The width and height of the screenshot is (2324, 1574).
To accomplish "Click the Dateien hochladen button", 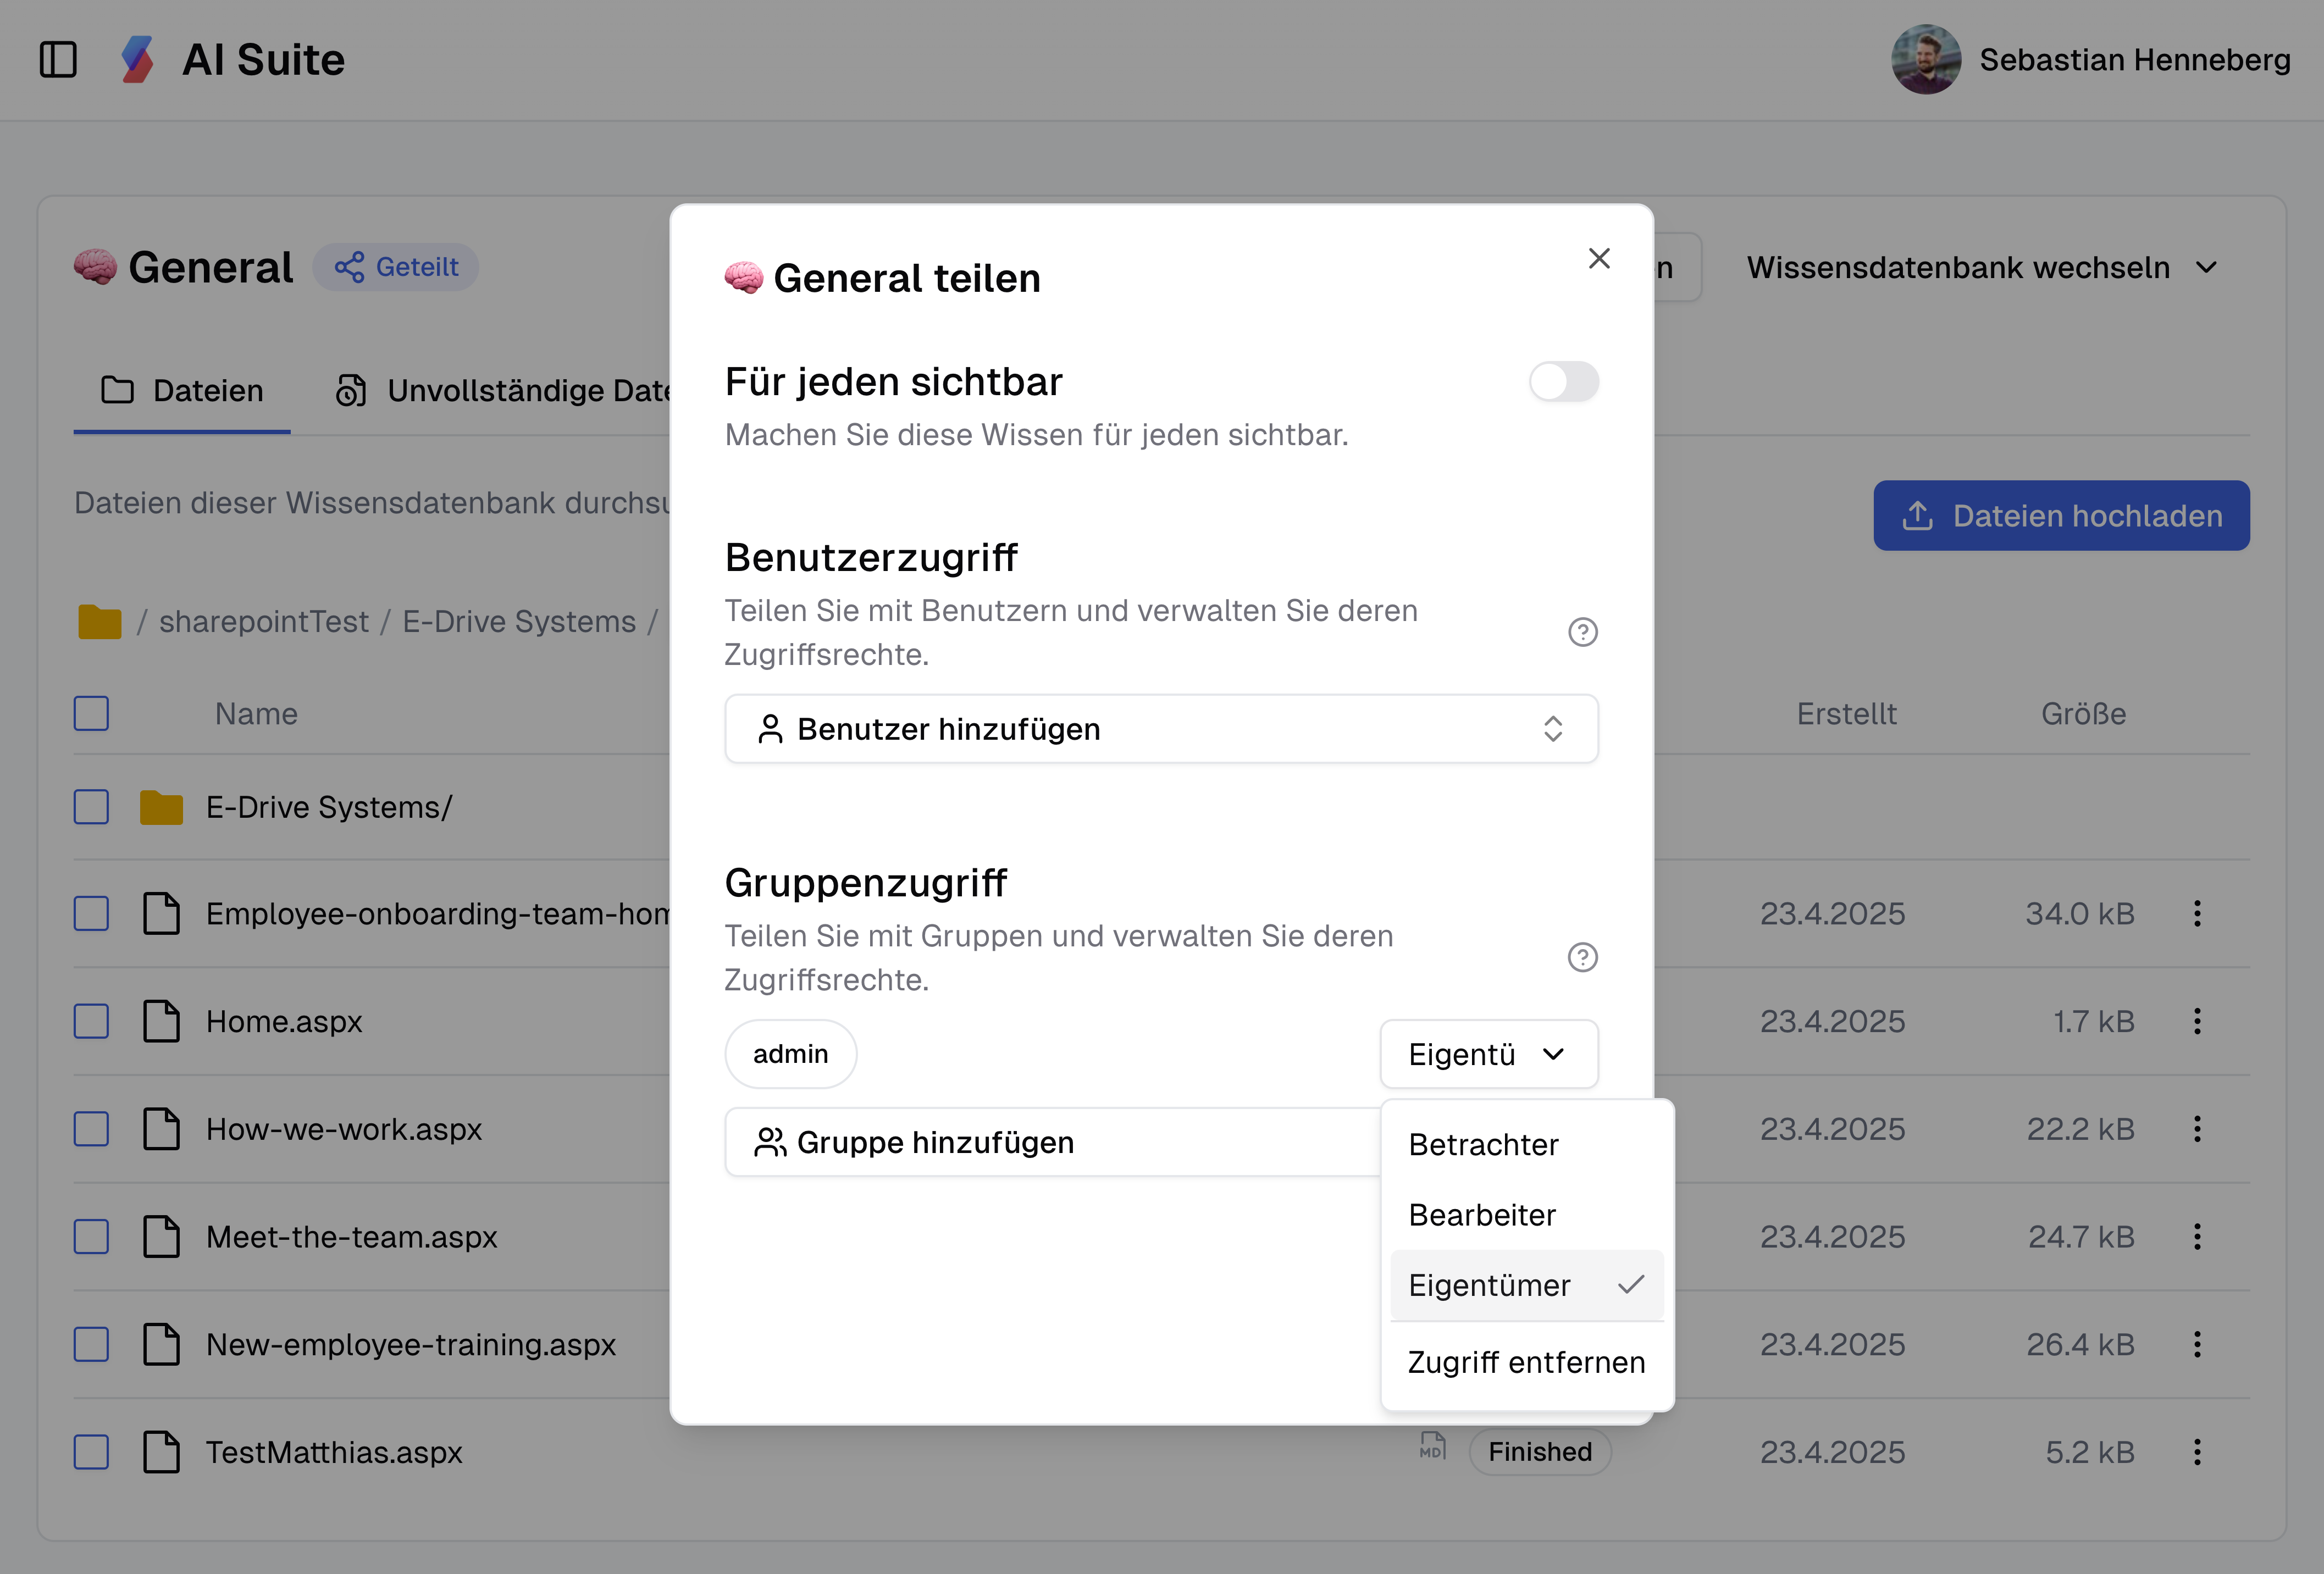I will 2061,515.
